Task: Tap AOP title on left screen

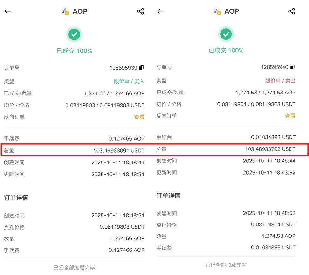Action: pyautogui.click(x=80, y=11)
